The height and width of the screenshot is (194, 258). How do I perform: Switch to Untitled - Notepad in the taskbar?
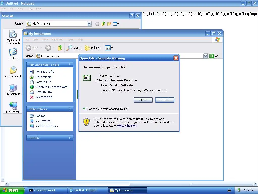click(87, 190)
